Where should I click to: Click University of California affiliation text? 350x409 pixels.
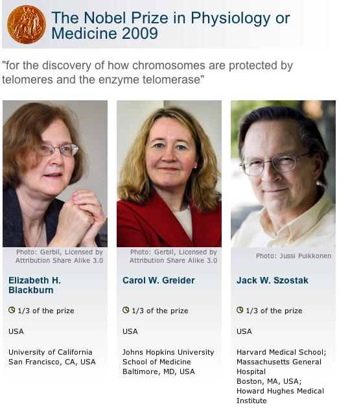click(x=52, y=357)
